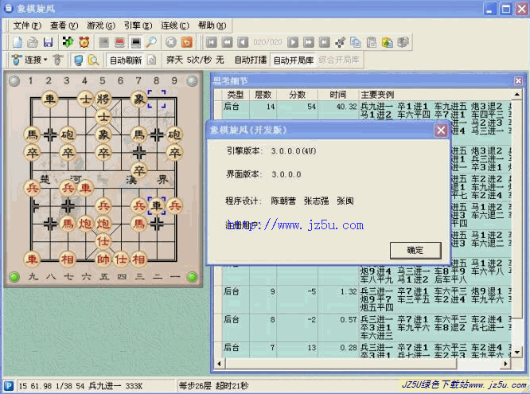The image size is (530, 394).
Task: Click gray light at top-right of board
Action: (192, 81)
